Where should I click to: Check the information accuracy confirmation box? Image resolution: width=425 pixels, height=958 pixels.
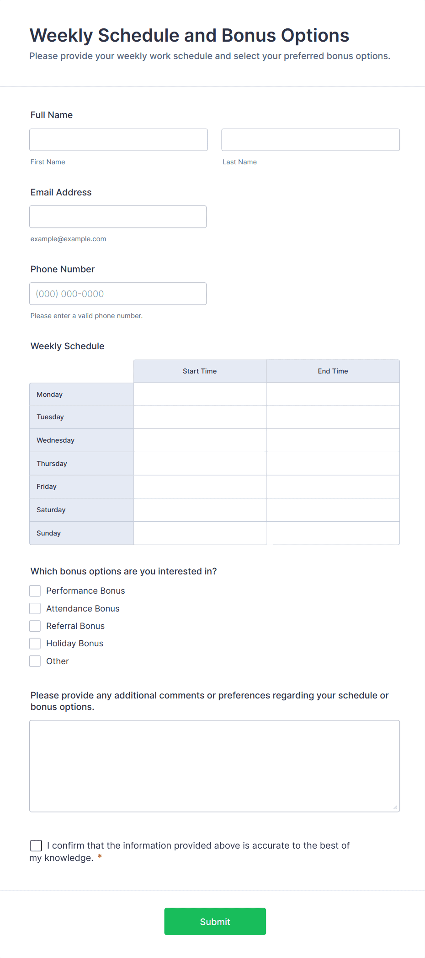(36, 845)
